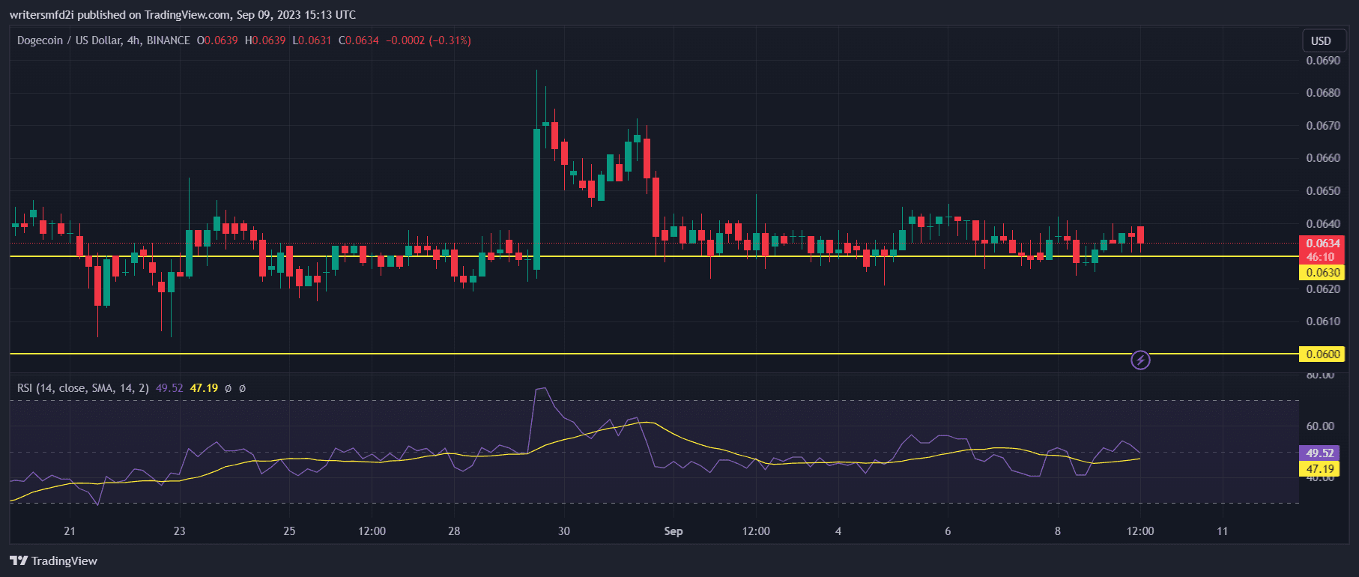
Task: Select the yellow 0.0600 price axis label
Action: (x=1322, y=354)
